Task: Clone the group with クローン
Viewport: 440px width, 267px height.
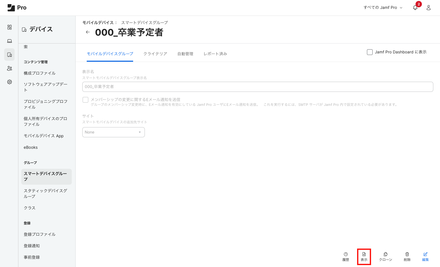Action: click(386, 257)
